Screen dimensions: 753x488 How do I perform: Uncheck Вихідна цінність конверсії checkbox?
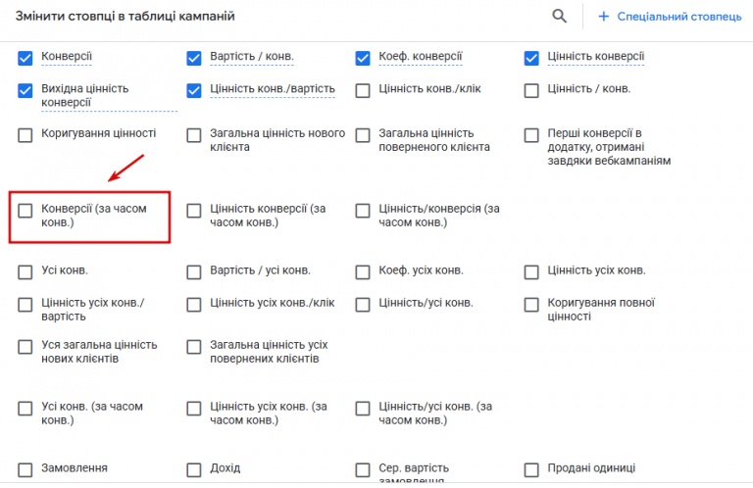(25, 91)
